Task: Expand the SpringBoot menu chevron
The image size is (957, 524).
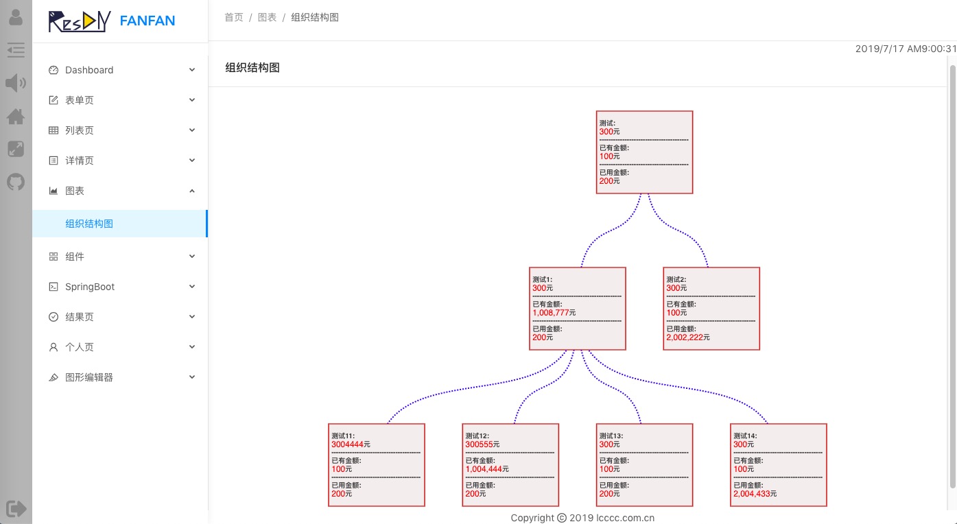Action: 192,286
